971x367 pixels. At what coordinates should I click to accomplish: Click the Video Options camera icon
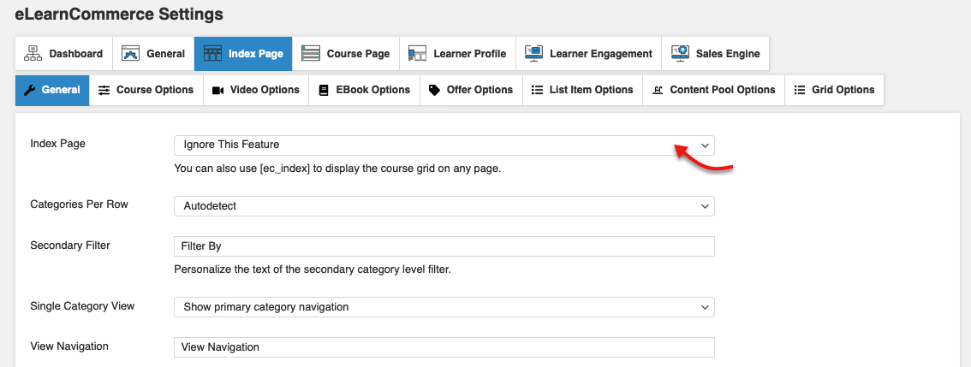[217, 91]
